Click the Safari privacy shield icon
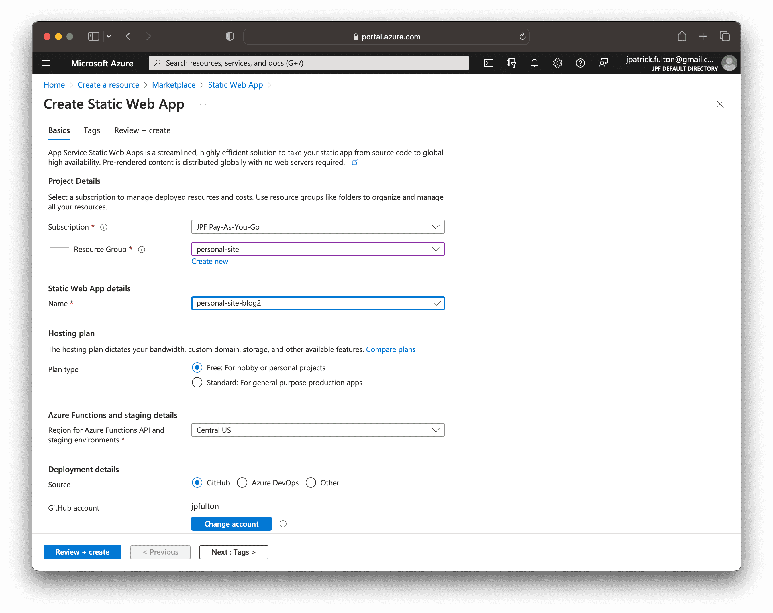Screen dimensions: 773x613 [x=230, y=37]
